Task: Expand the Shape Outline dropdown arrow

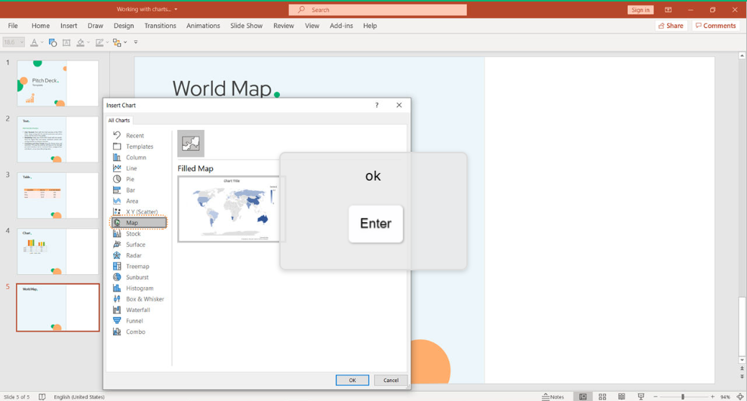Action: pos(107,42)
